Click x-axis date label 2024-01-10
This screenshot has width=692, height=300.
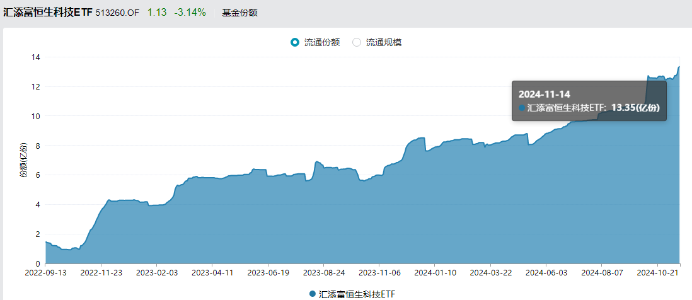point(434,273)
